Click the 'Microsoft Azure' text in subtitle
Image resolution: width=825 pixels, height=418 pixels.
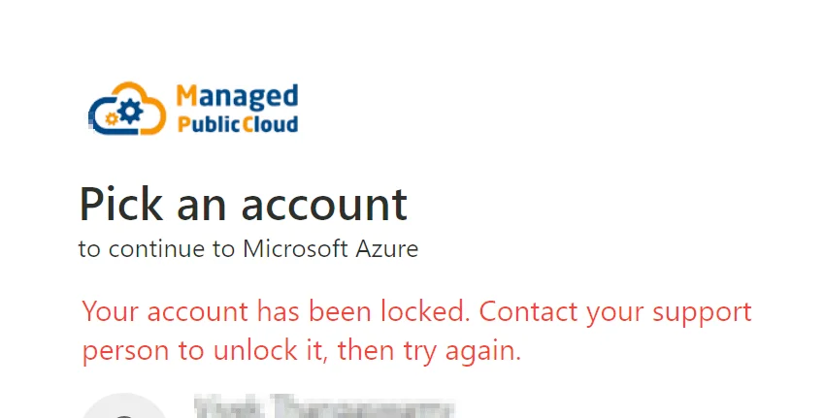[x=330, y=248]
